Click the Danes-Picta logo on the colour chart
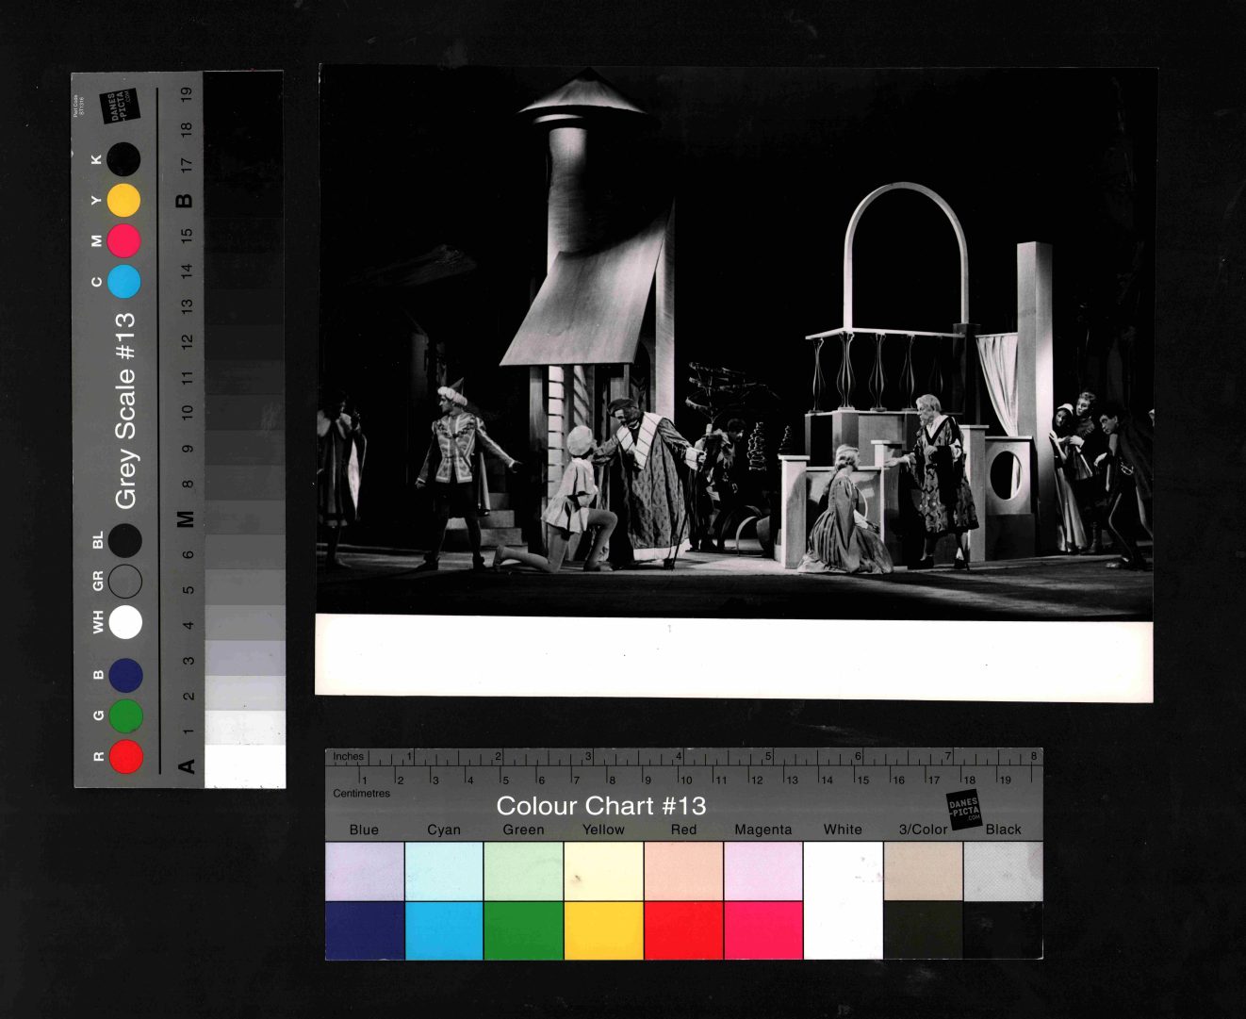The width and height of the screenshot is (1246, 1019). click(963, 810)
